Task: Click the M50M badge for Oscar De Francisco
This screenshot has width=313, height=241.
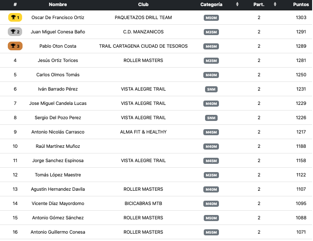Action: pyautogui.click(x=211, y=18)
